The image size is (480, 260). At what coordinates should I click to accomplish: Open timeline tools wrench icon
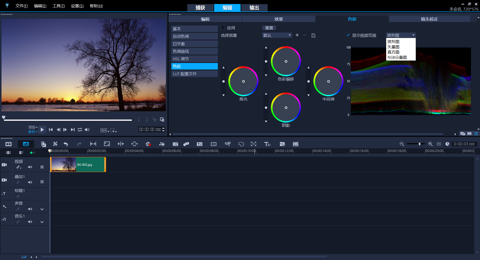pyautogui.click(x=55, y=144)
